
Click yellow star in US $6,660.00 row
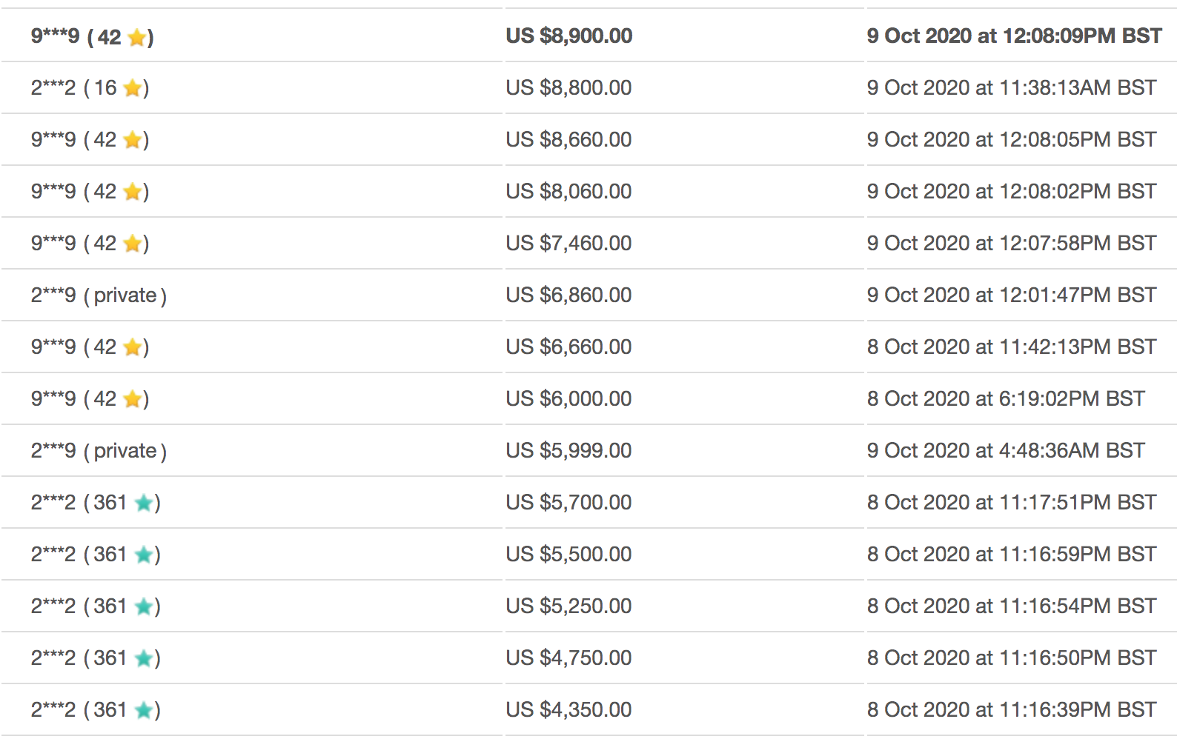point(133,347)
